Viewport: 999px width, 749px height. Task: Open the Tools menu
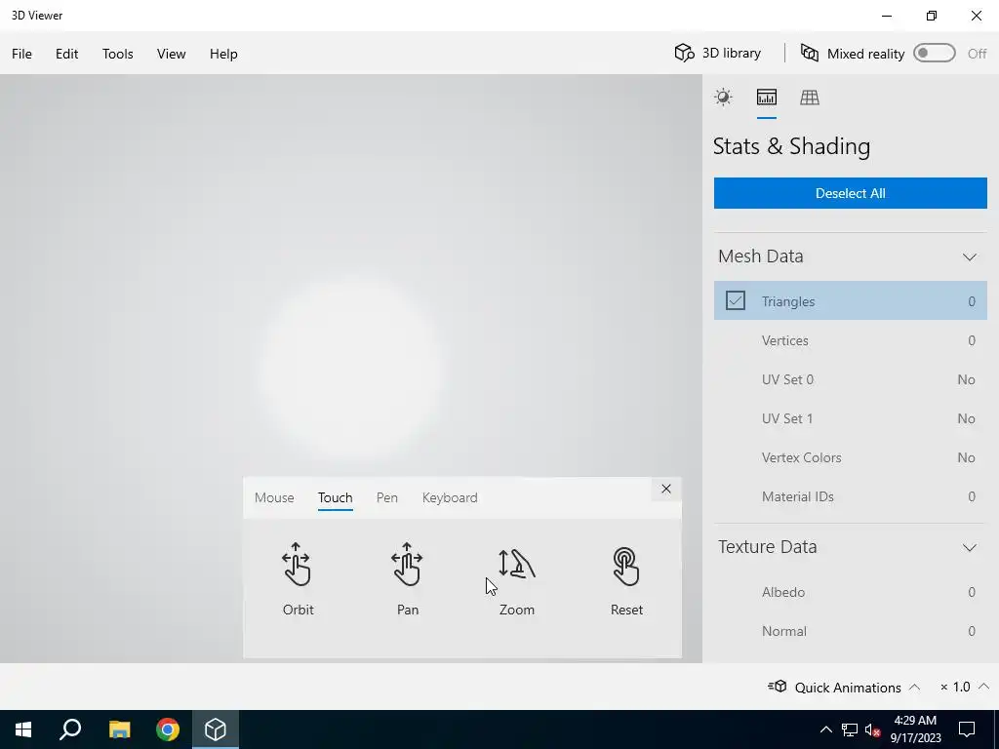click(x=118, y=54)
